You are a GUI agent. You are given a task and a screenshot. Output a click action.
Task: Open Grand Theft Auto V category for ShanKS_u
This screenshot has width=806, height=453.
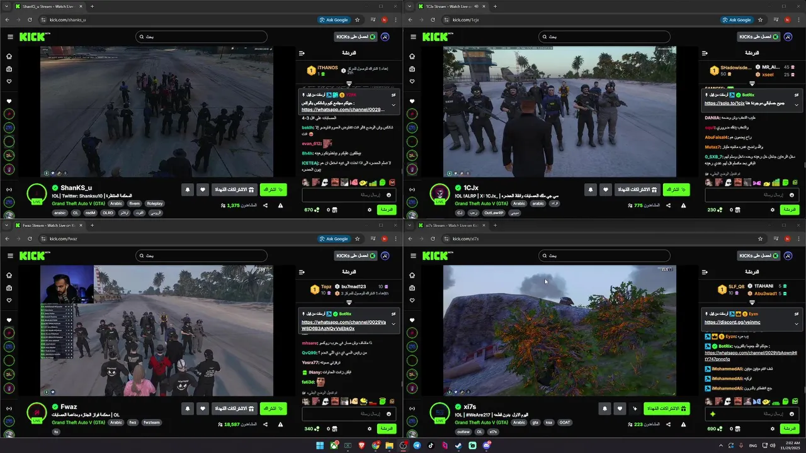[78, 203]
